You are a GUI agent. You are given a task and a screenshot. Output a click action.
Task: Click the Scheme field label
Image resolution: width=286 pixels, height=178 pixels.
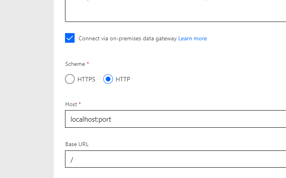tap(75, 64)
